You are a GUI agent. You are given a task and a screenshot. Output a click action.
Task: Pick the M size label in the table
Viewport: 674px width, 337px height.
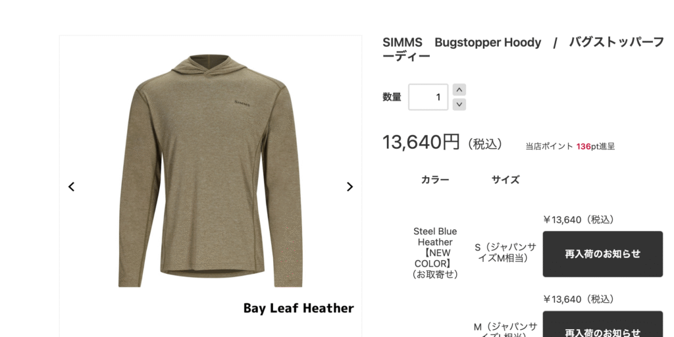click(x=505, y=330)
